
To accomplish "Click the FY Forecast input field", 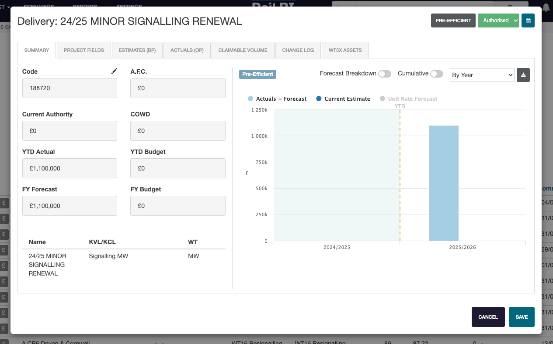I will [x=70, y=206].
